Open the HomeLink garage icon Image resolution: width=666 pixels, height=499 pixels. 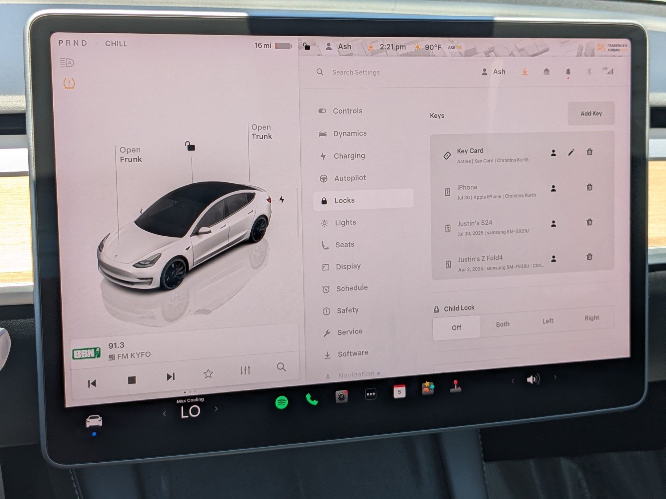(546, 72)
